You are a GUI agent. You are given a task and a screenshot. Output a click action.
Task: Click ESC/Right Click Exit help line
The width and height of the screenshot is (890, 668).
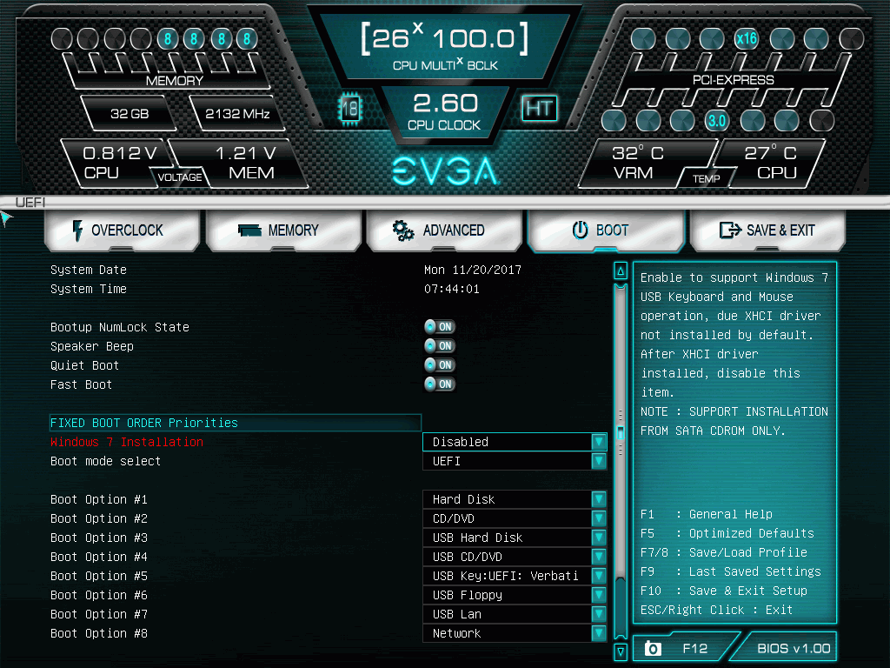pos(716,610)
